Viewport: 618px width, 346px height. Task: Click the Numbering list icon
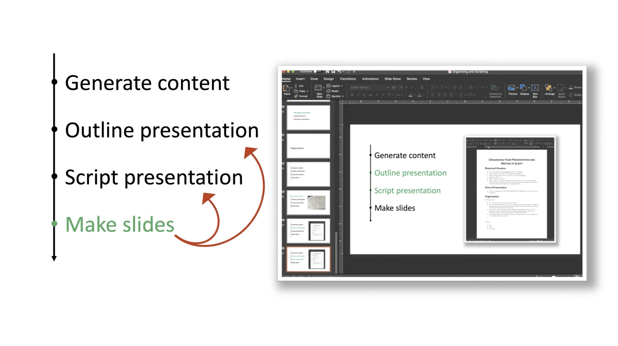(442, 87)
